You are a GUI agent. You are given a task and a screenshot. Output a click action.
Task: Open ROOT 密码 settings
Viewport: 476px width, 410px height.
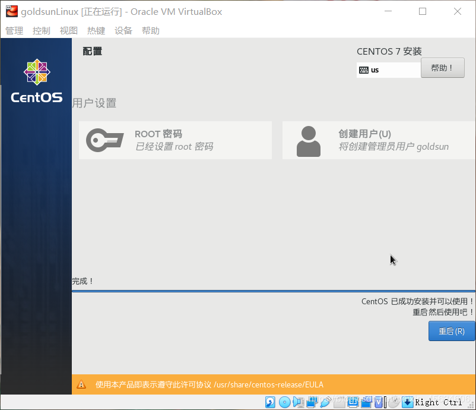[175, 140]
